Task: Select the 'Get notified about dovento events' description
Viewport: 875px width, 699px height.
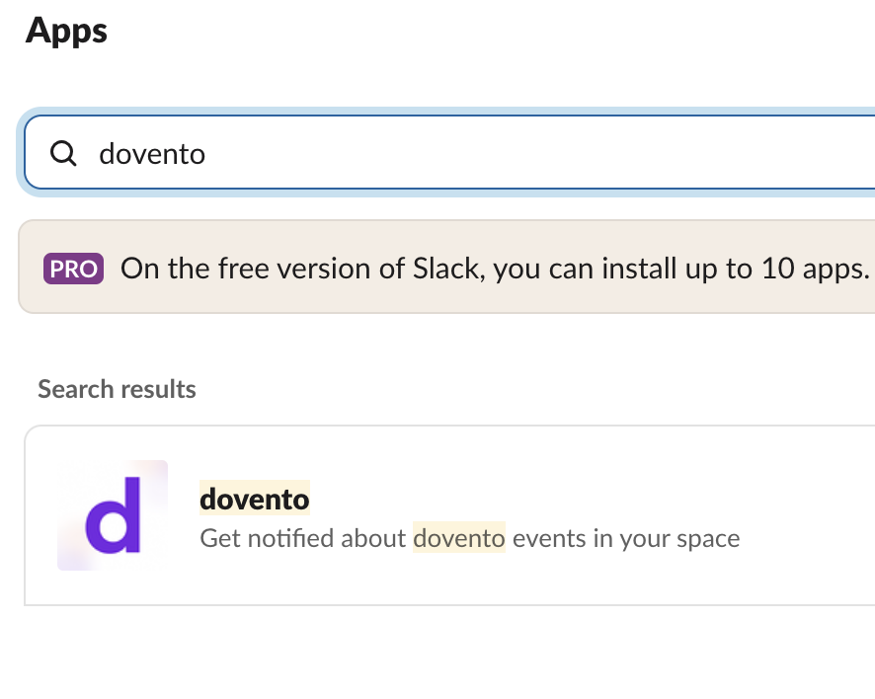Action: click(470, 538)
